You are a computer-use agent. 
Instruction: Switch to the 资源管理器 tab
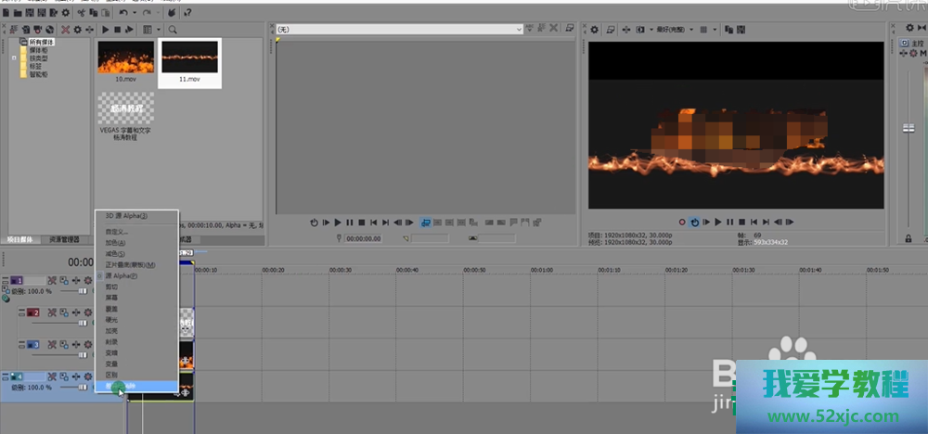(x=65, y=239)
